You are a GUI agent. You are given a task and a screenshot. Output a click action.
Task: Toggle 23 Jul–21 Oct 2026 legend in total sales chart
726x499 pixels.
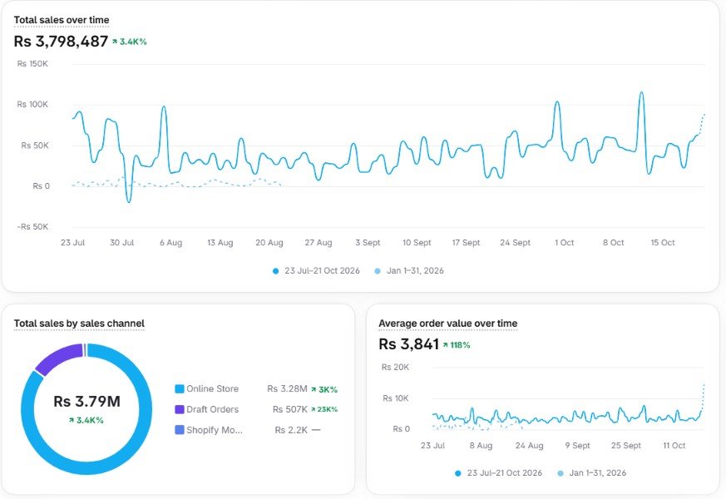click(x=316, y=271)
